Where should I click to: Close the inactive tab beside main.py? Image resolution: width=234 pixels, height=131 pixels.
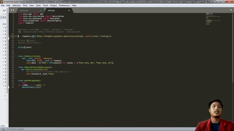tap(41, 11)
